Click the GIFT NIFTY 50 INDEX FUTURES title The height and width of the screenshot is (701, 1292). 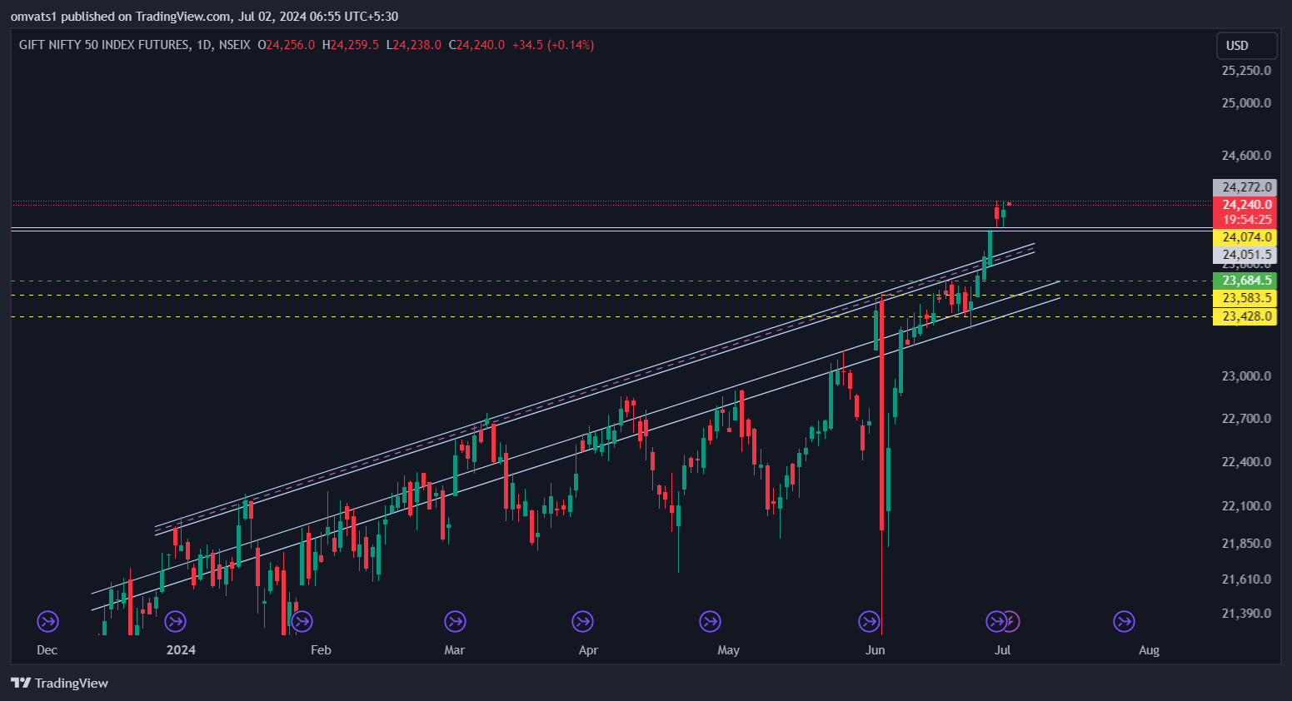tap(104, 45)
